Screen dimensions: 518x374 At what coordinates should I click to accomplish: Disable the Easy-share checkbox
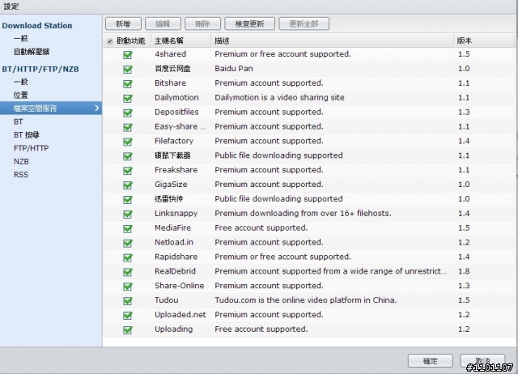[128, 127]
